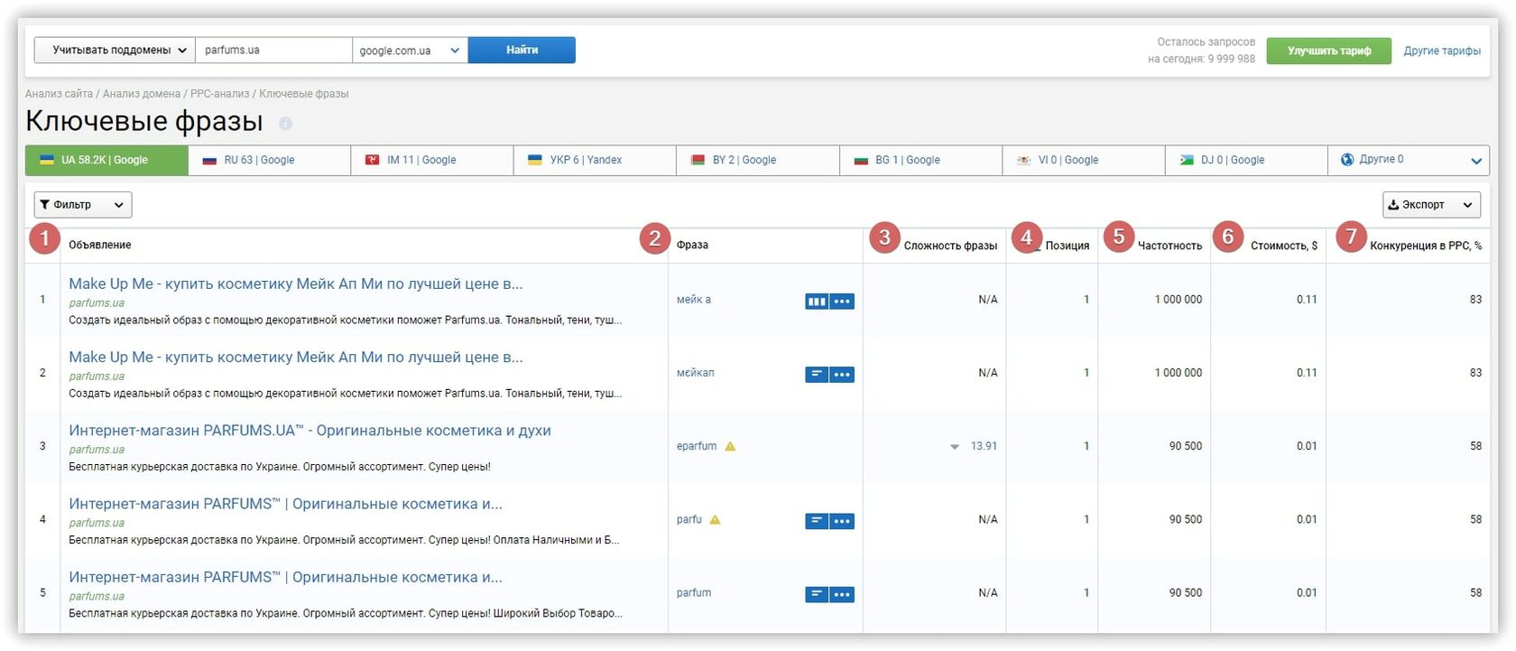Click the Найти search button
The height and width of the screenshot is (651, 1516).
pyautogui.click(x=522, y=51)
